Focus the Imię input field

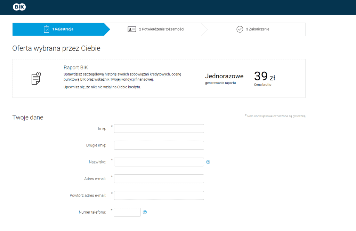159,129
